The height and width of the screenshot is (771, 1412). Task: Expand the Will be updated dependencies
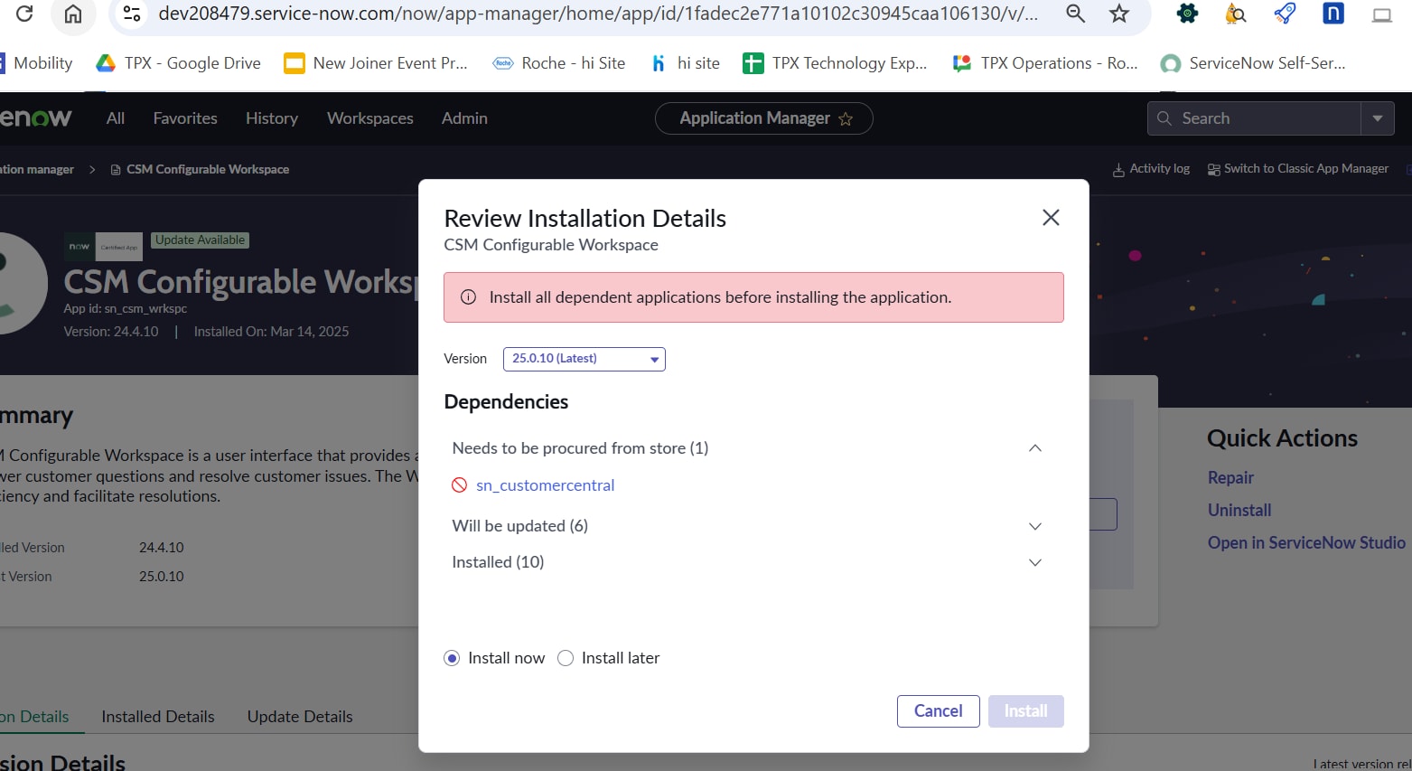coord(1034,525)
